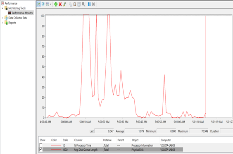Click the View Current Activity toolbar icon
The image size is (233, 154).
coord(39,4)
